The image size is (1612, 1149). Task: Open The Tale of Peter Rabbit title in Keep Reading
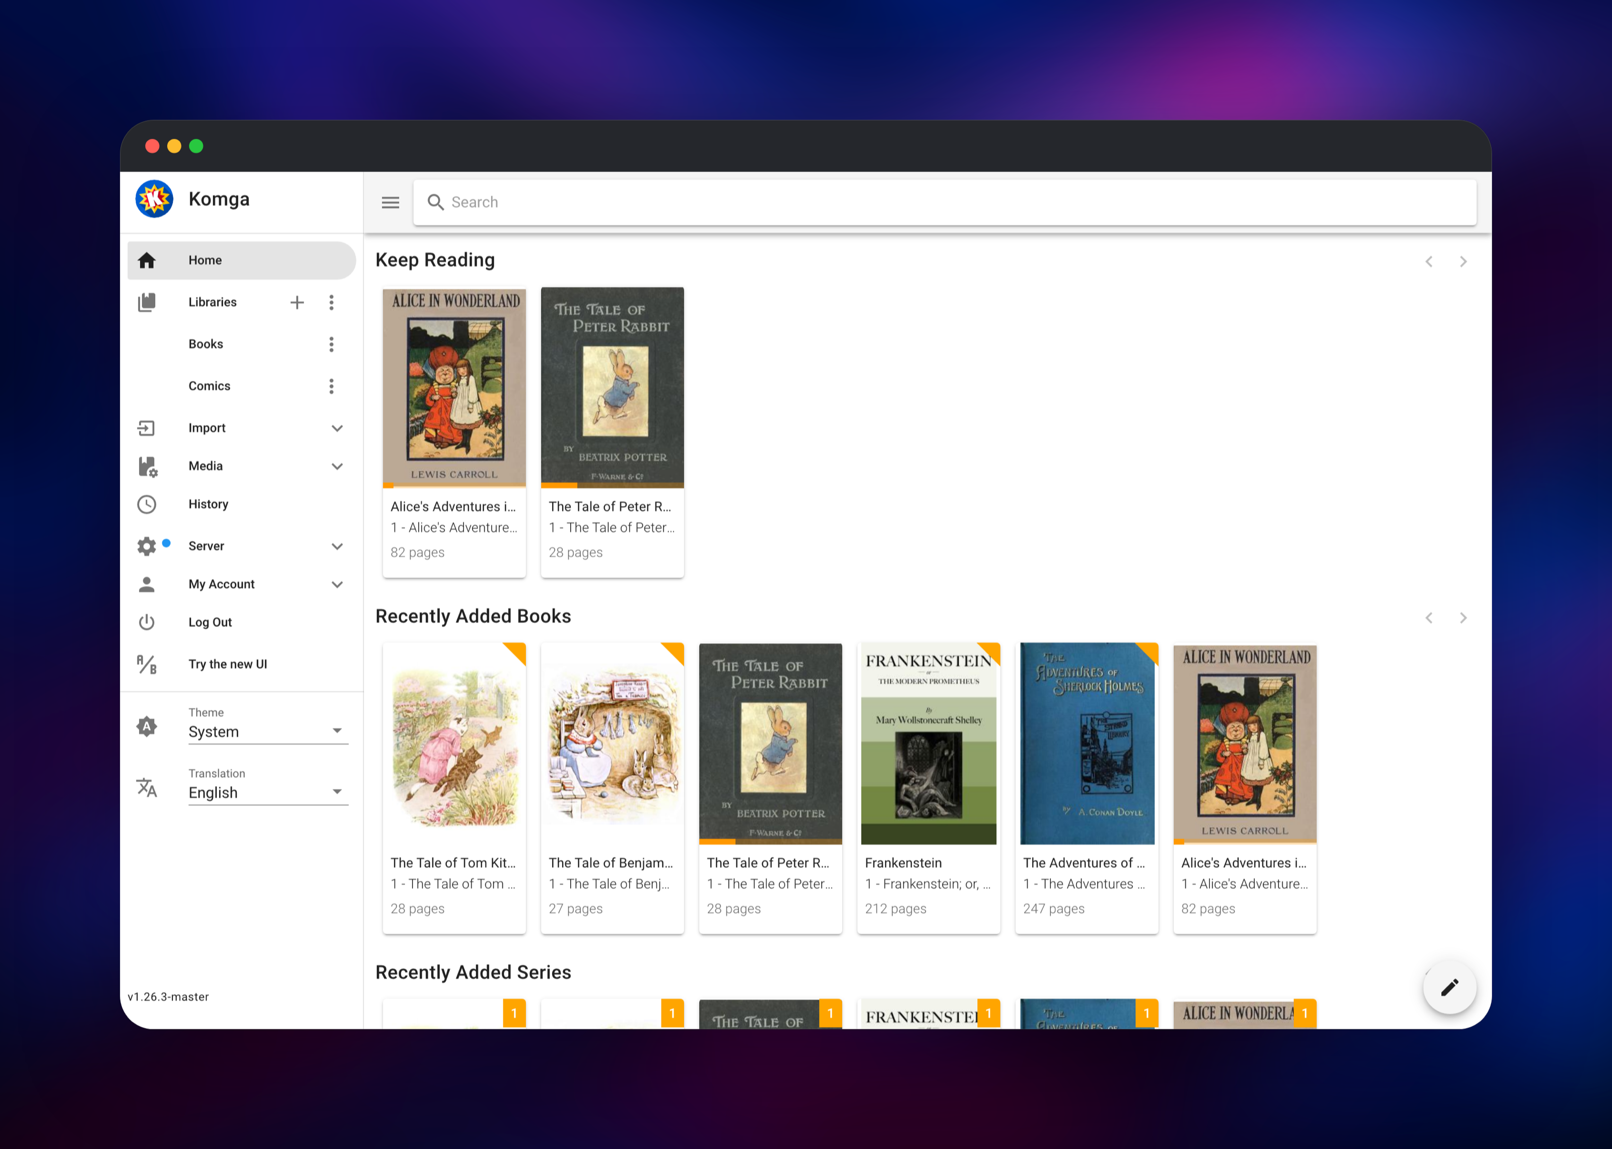[610, 507]
